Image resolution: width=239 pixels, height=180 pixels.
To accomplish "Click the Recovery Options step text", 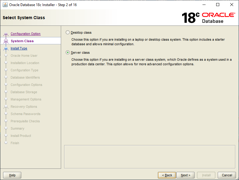I will pyautogui.click(x=24, y=107).
